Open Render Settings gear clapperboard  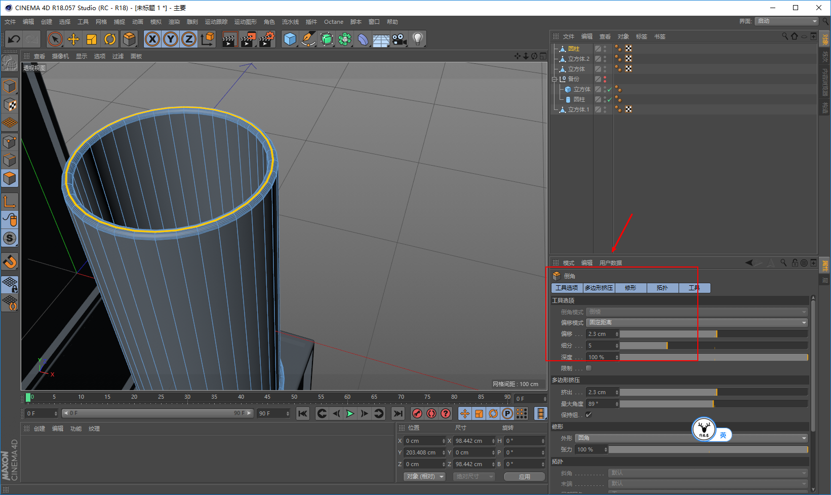pos(266,39)
